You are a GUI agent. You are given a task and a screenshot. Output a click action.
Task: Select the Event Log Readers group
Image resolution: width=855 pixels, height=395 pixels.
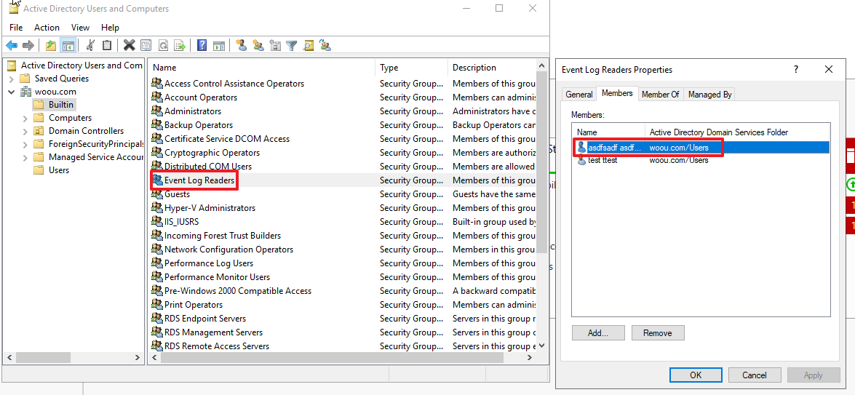pyautogui.click(x=199, y=180)
